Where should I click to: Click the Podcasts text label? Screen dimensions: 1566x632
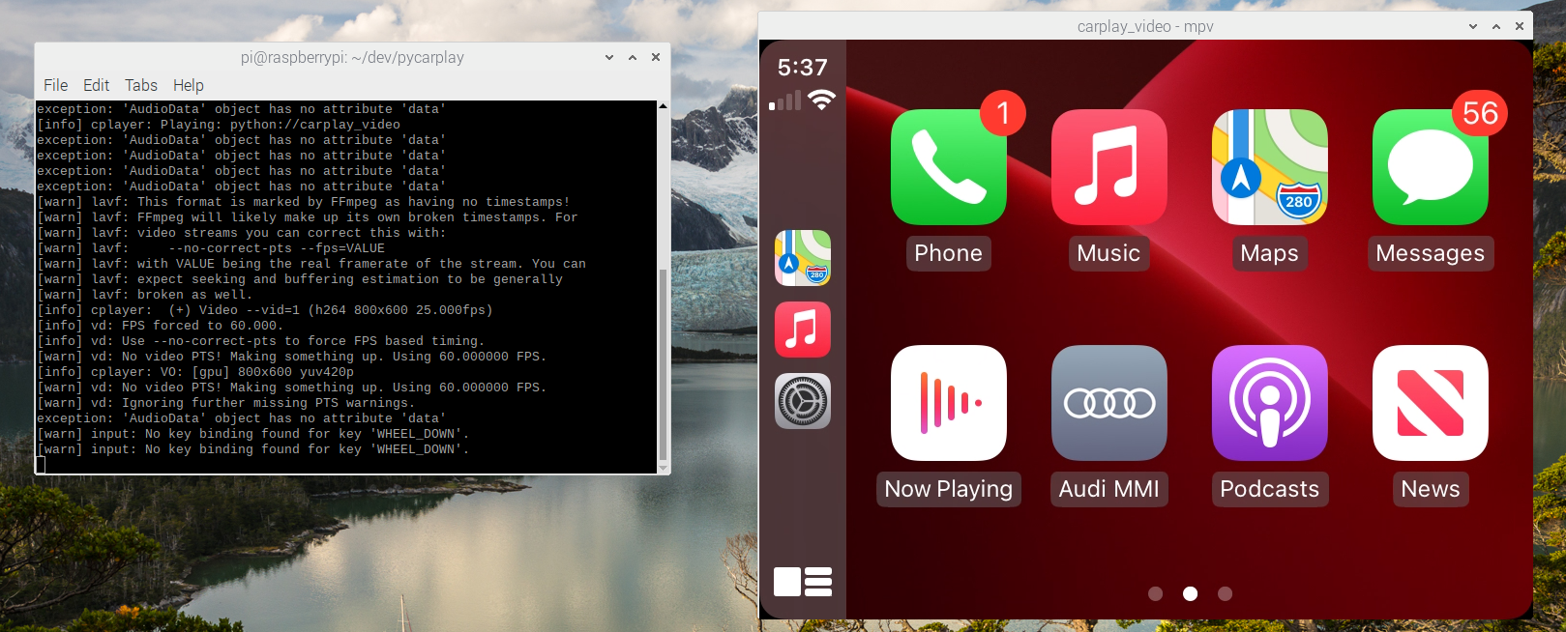(1269, 489)
